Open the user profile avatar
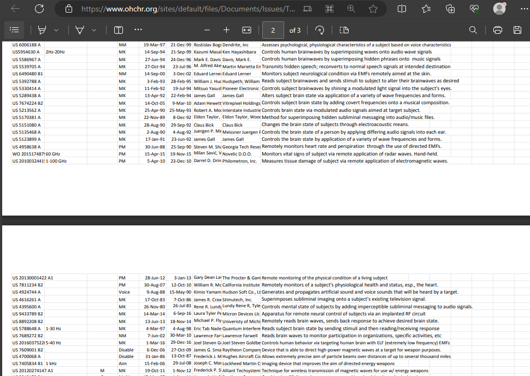The height and width of the screenshot is (376, 530). click(x=499, y=8)
